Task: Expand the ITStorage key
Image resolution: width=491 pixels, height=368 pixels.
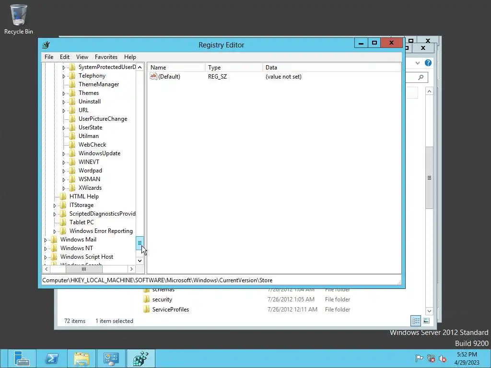Action: point(55,206)
